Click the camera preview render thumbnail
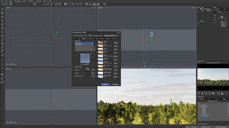The image size is (229, 128). (x=213, y=77)
